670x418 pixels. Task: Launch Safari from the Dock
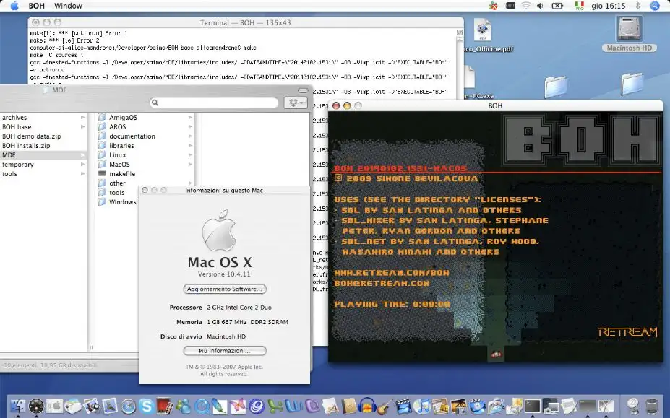point(128,406)
